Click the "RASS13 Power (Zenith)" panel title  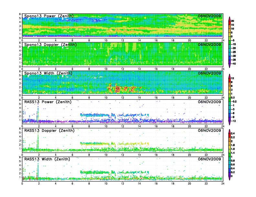click(48, 102)
